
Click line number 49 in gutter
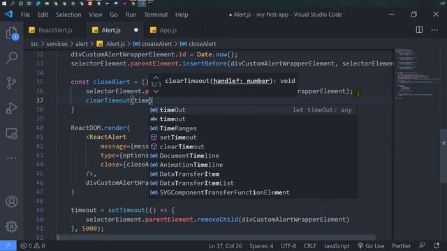point(40,210)
